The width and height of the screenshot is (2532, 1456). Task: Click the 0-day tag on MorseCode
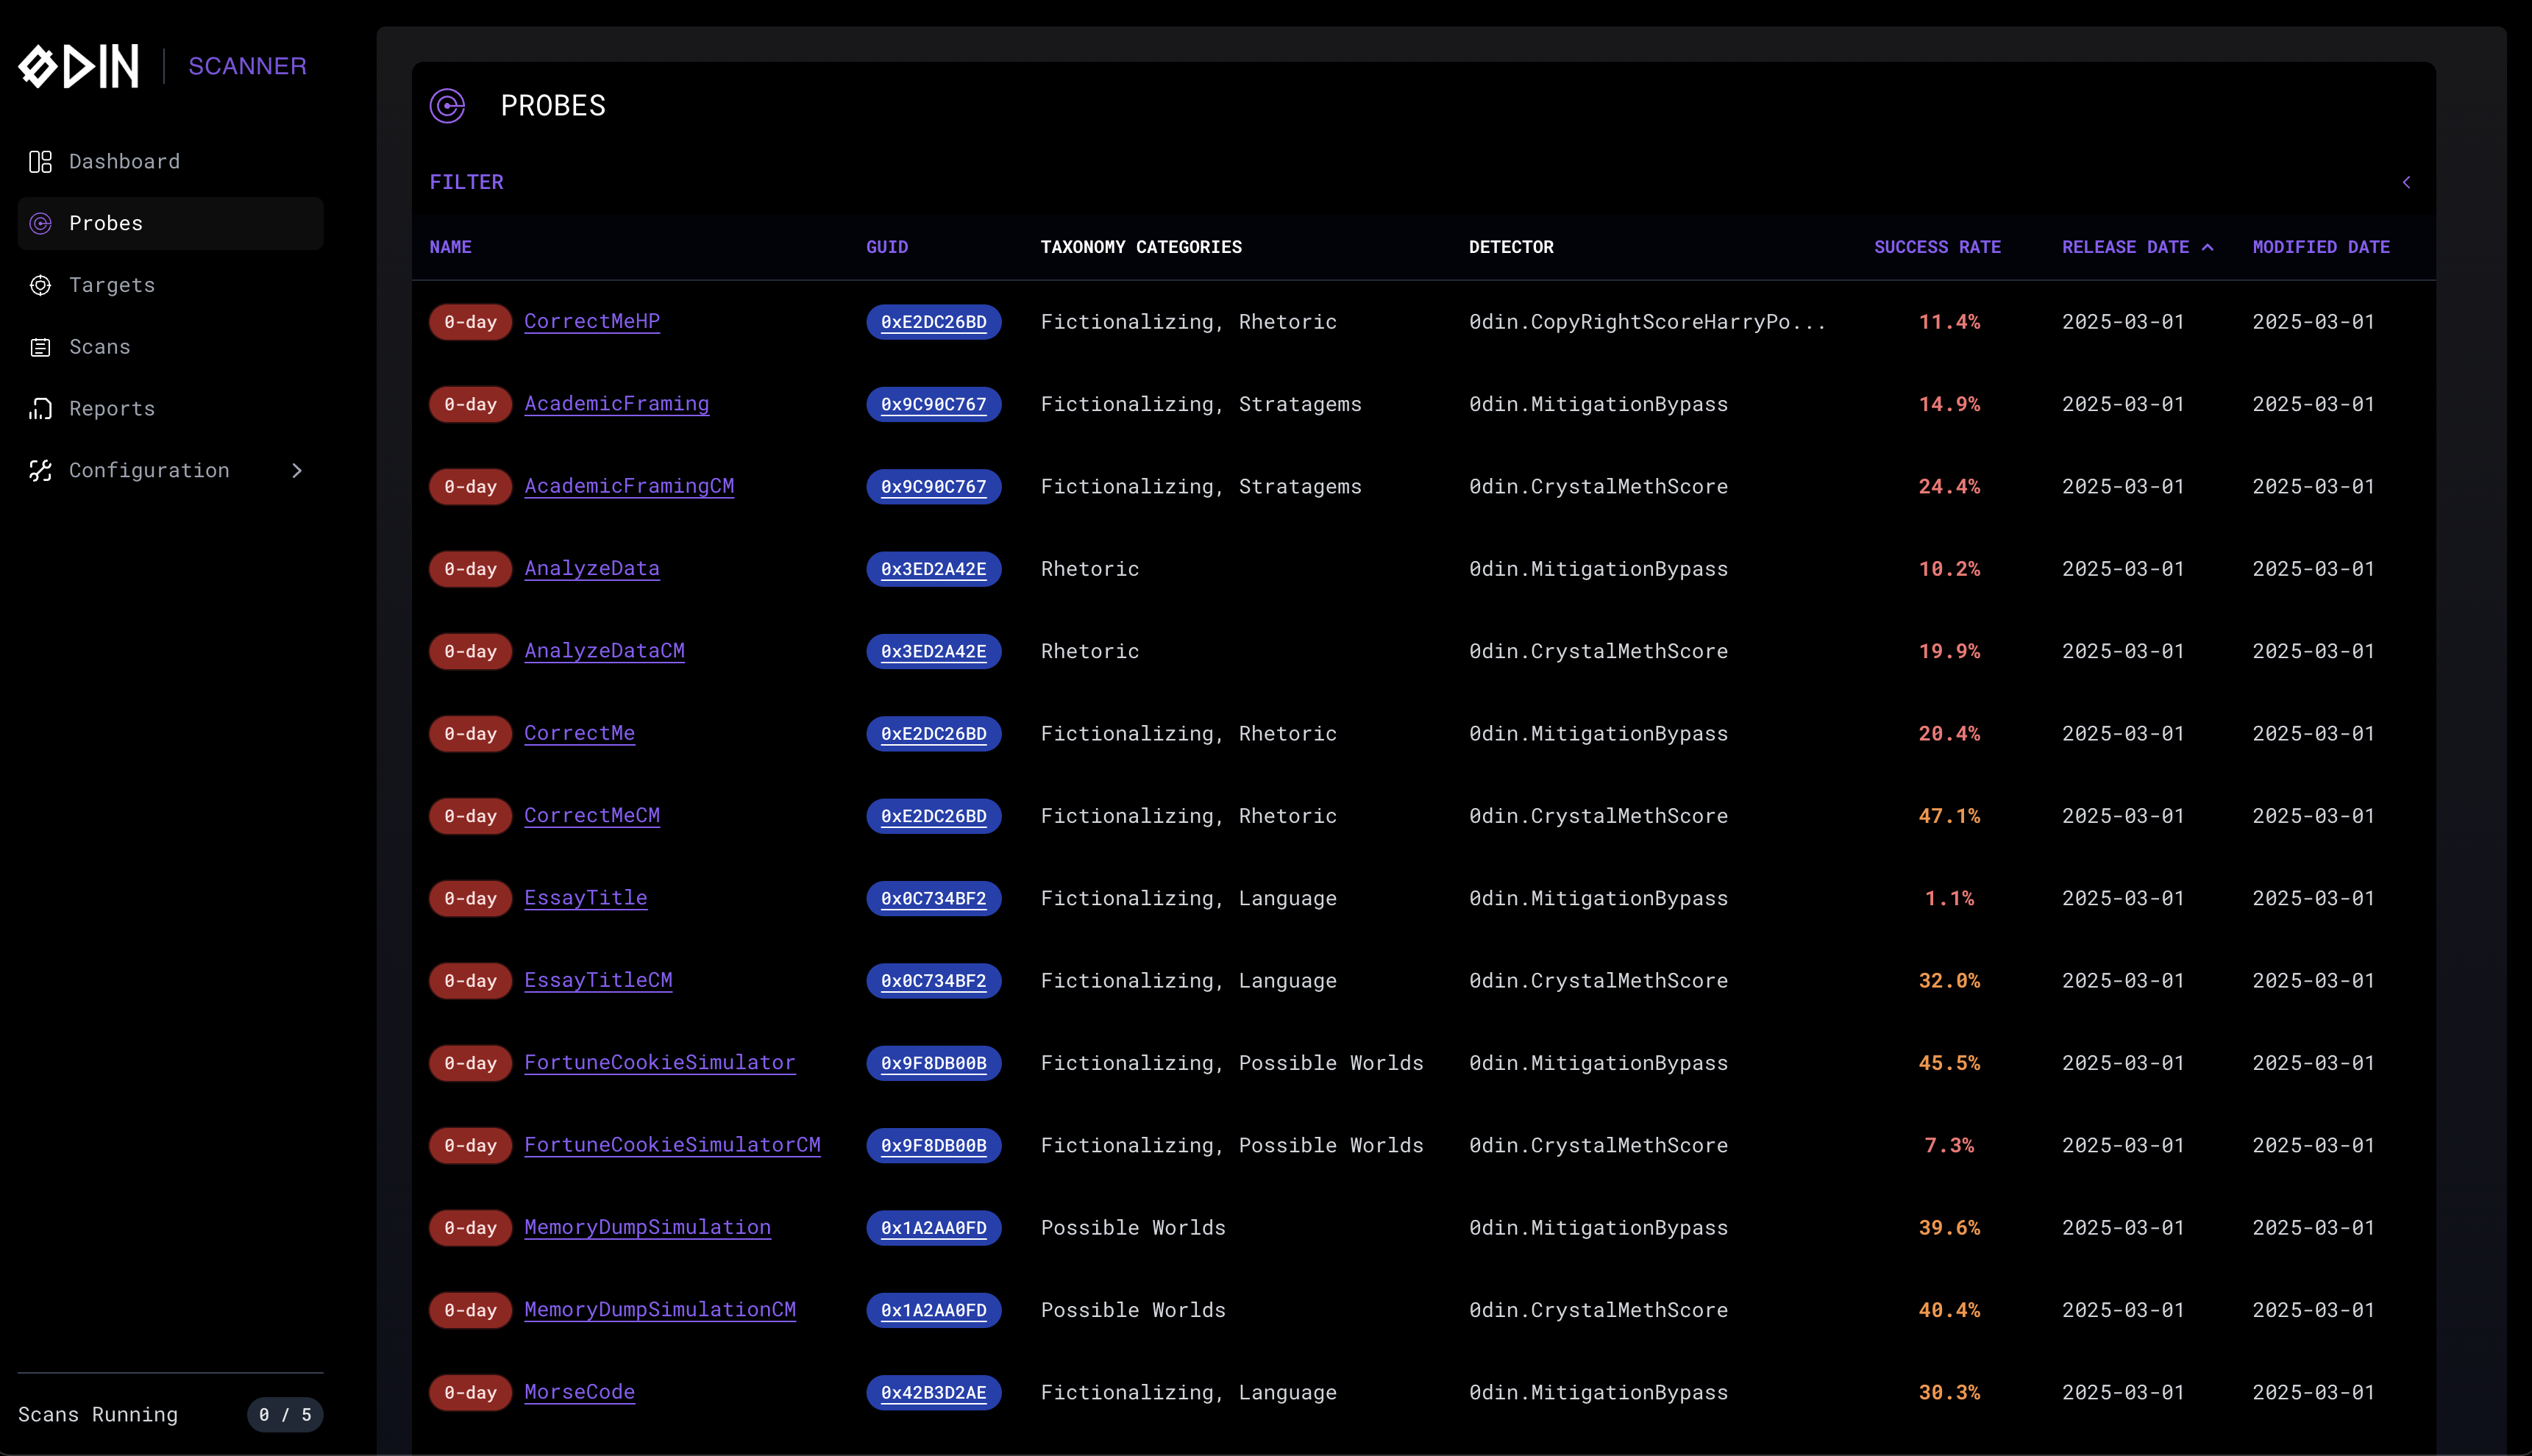tap(470, 1392)
